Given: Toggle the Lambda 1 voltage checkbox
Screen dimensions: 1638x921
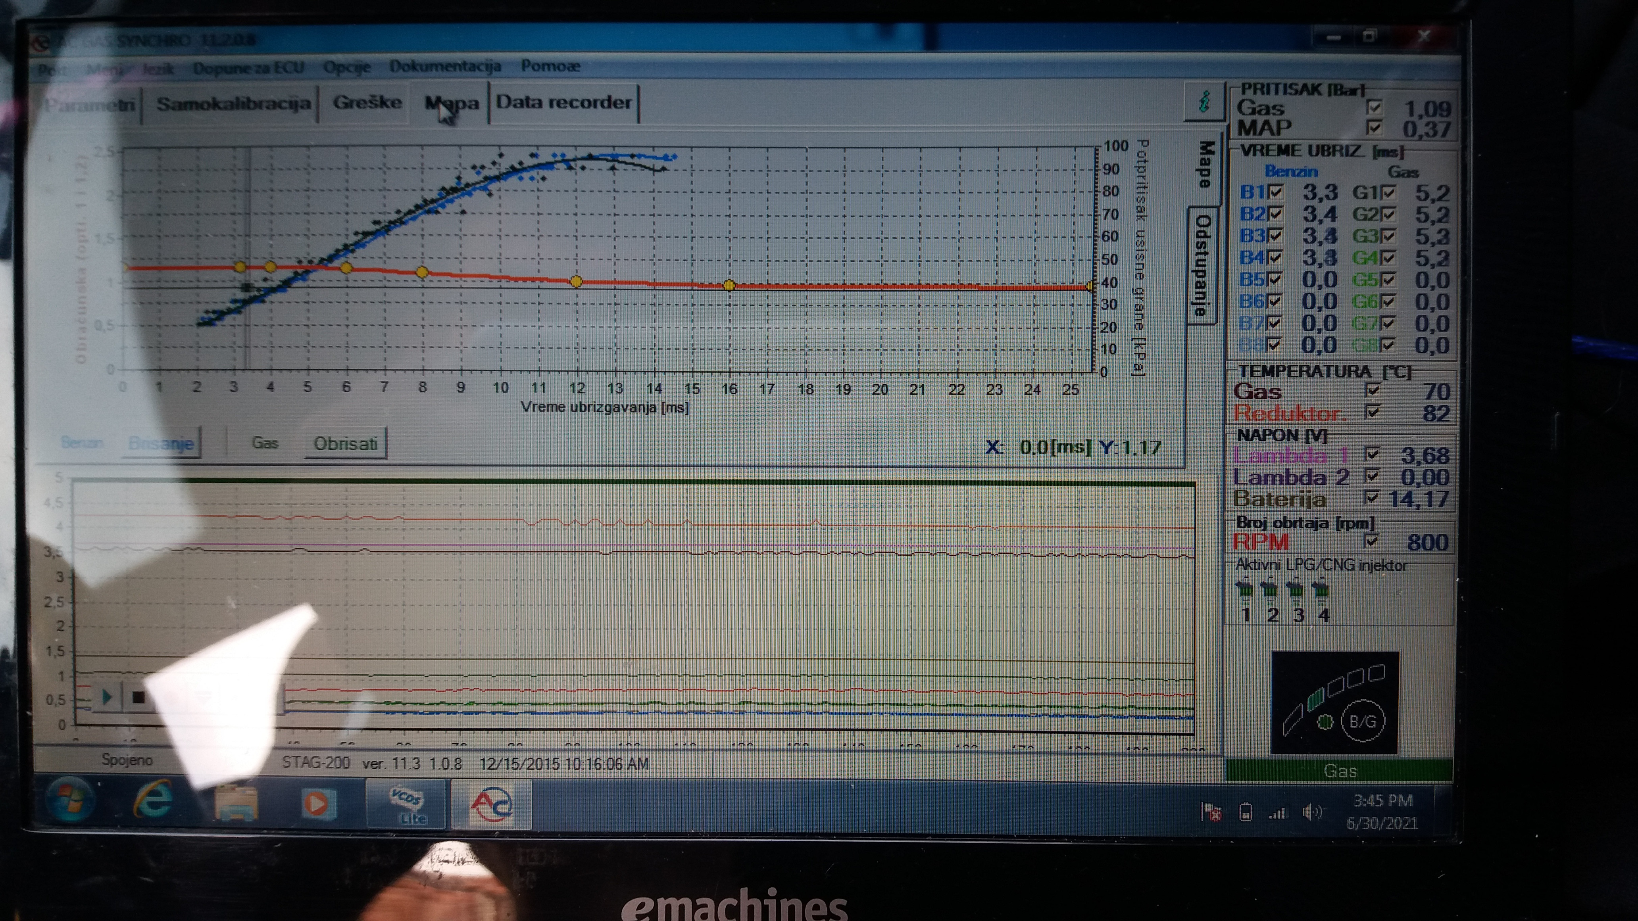Looking at the screenshot, I should [1372, 454].
